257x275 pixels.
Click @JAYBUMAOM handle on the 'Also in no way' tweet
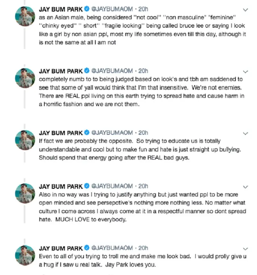click(112, 186)
